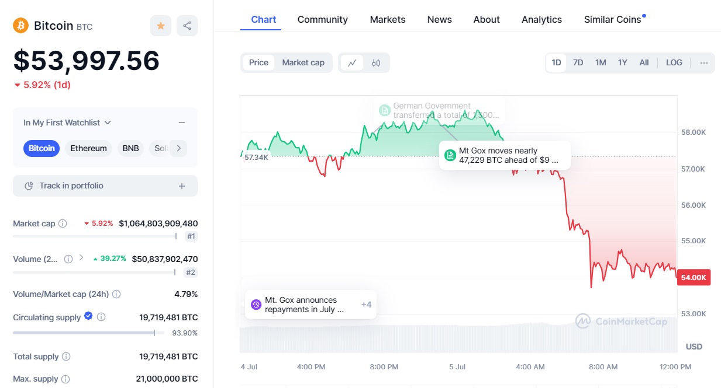Select the Price chart toggle
This screenshot has height=388, width=721.
click(x=258, y=63)
